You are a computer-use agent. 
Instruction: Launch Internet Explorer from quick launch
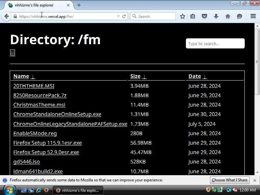(x=39, y=190)
